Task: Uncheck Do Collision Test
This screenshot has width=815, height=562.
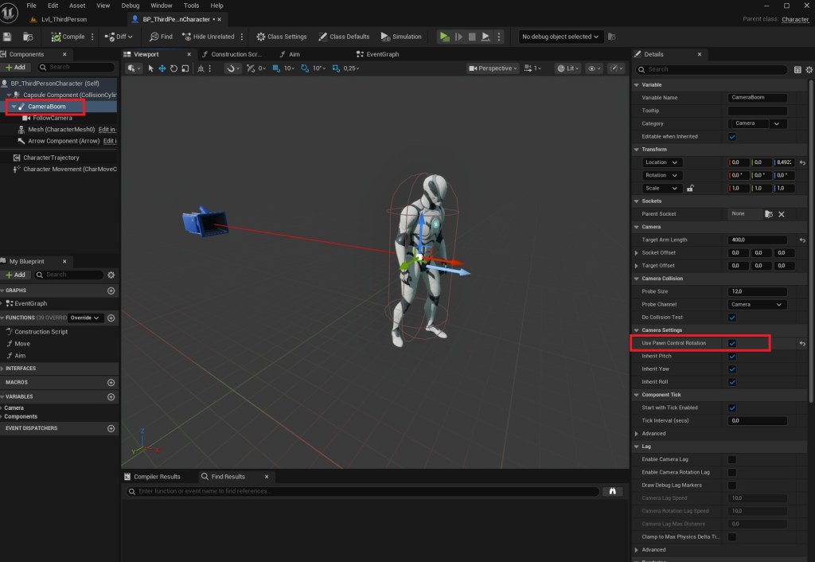Action: (x=732, y=318)
